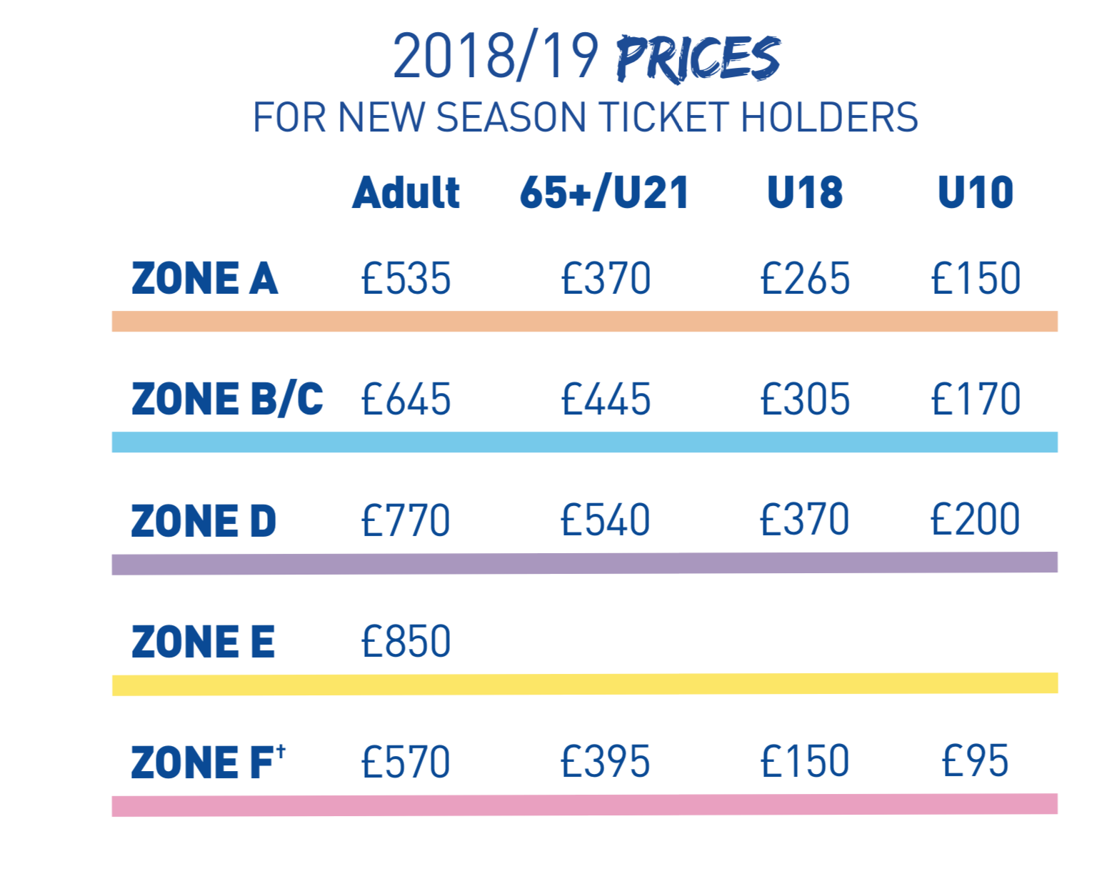Select the ZONE A row label
The height and width of the screenshot is (869, 1117).
tap(204, 278)
